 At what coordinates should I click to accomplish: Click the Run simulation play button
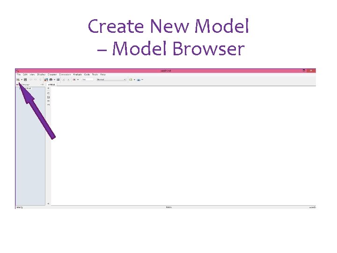[x=64, y=80]
